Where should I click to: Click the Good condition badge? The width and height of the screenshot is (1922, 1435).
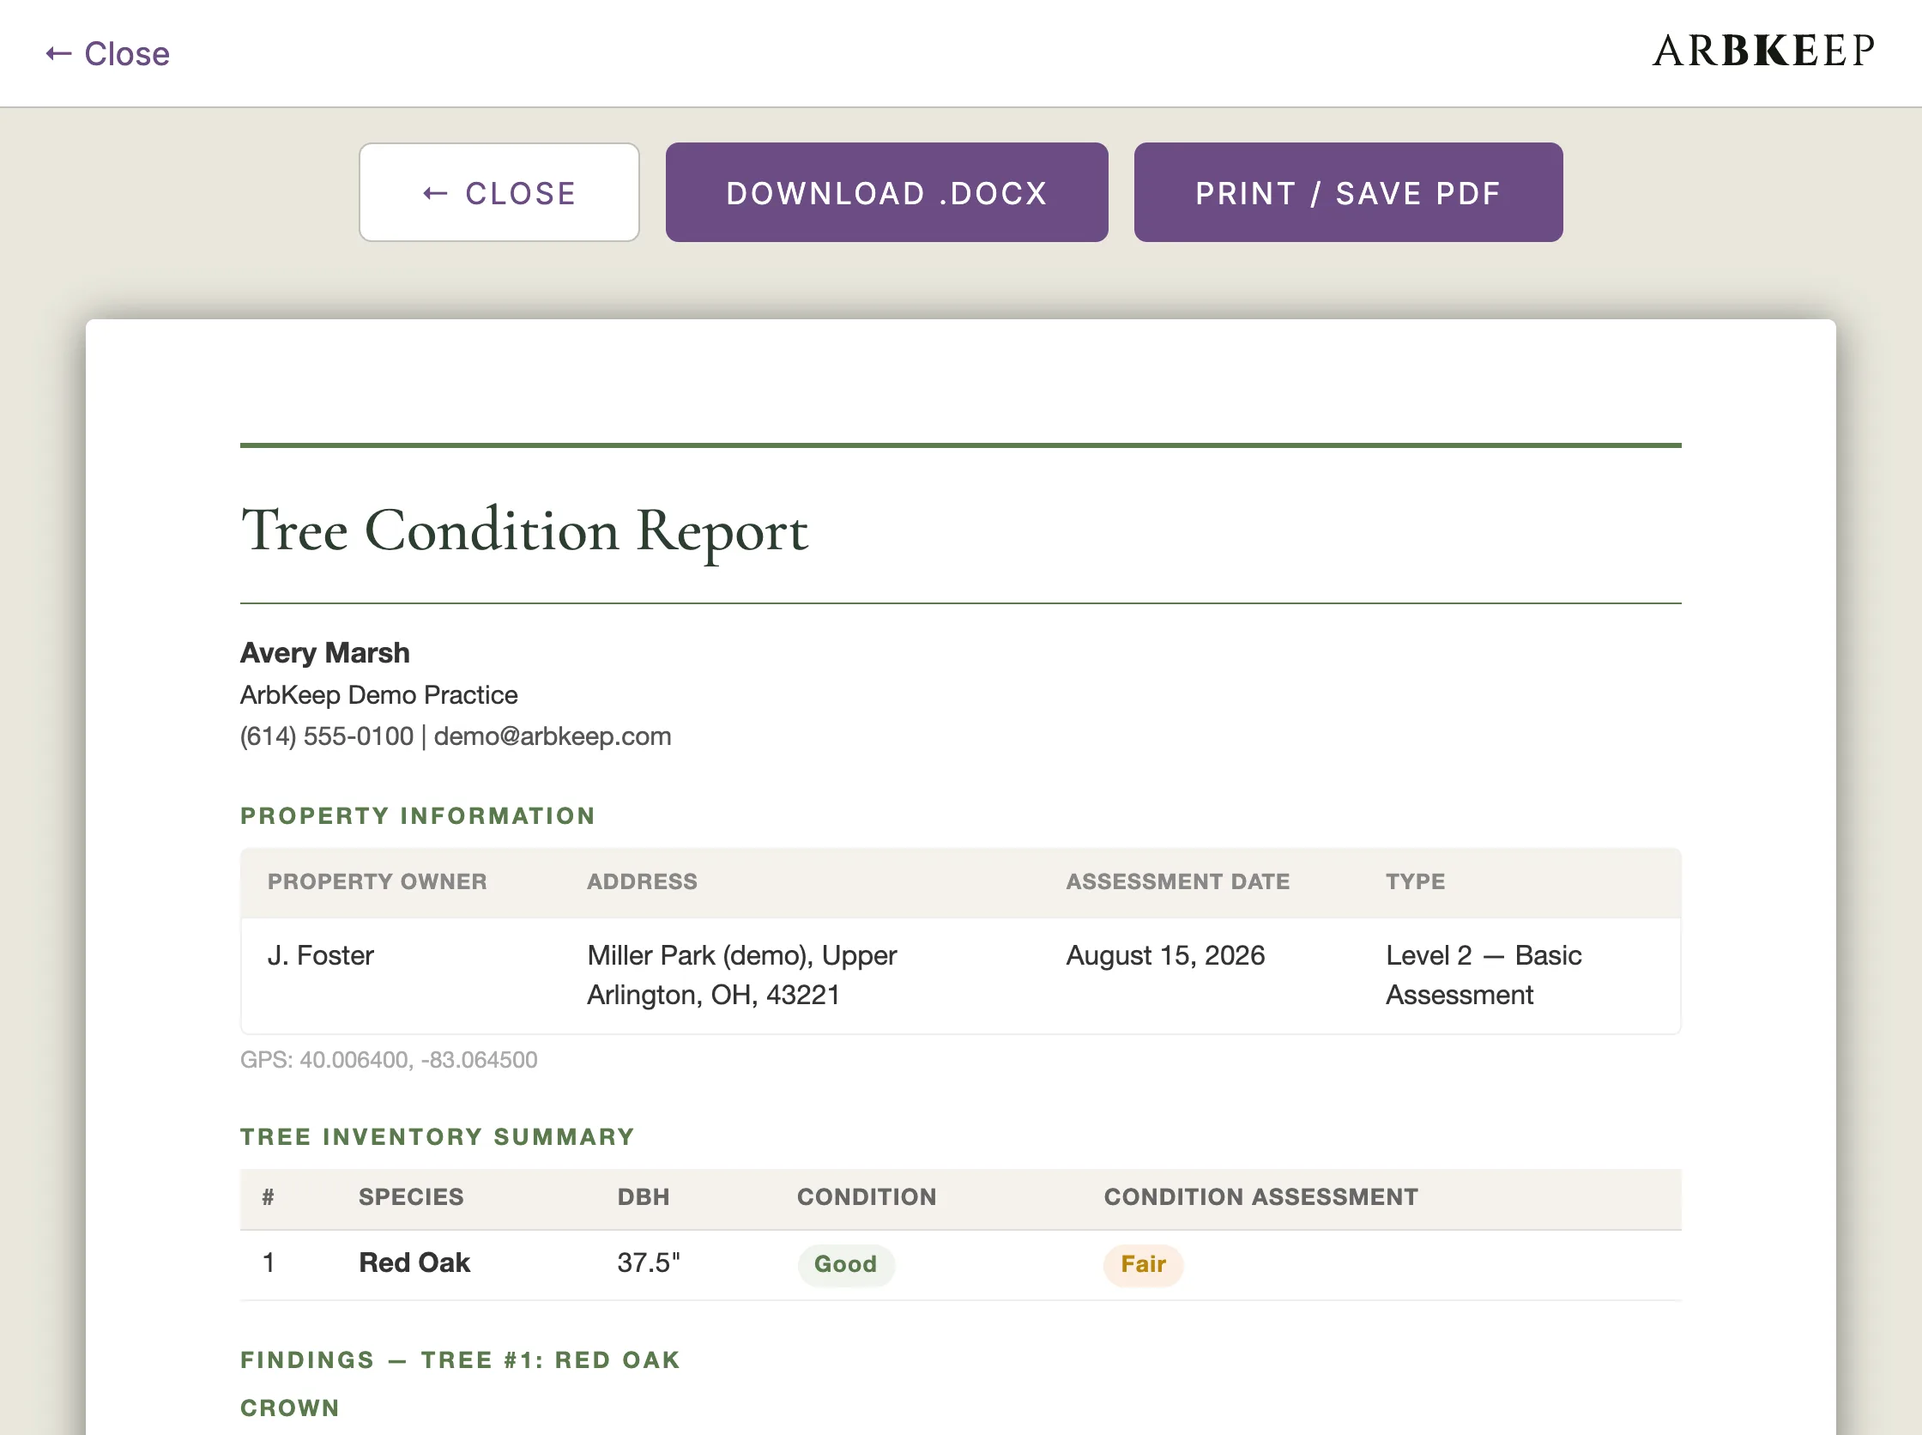(846, 1265)
